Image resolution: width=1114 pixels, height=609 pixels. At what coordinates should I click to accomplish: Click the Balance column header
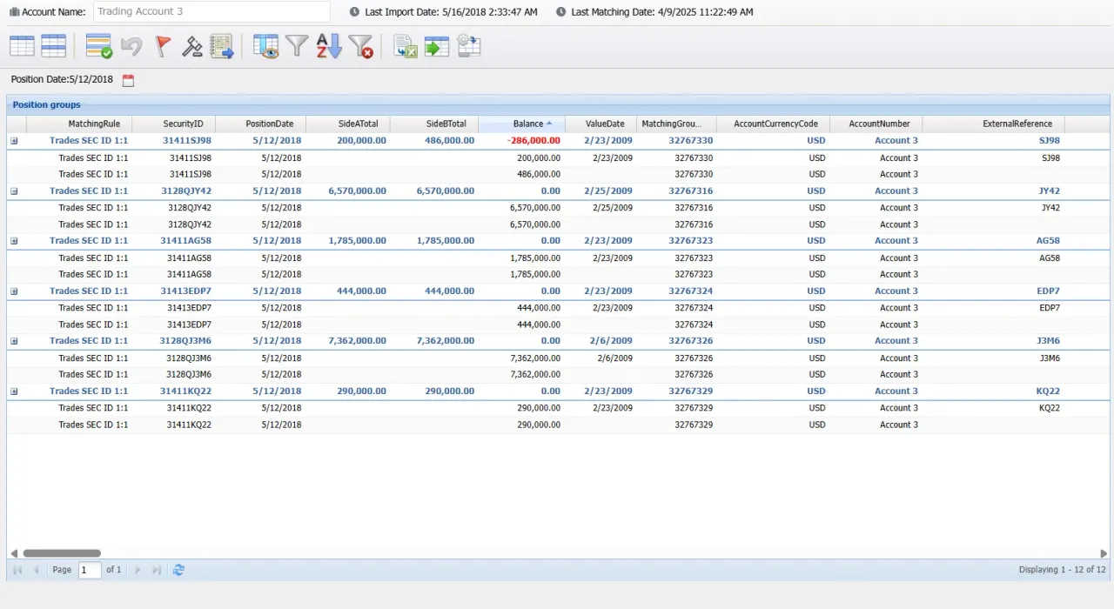[x=522, y=124]
